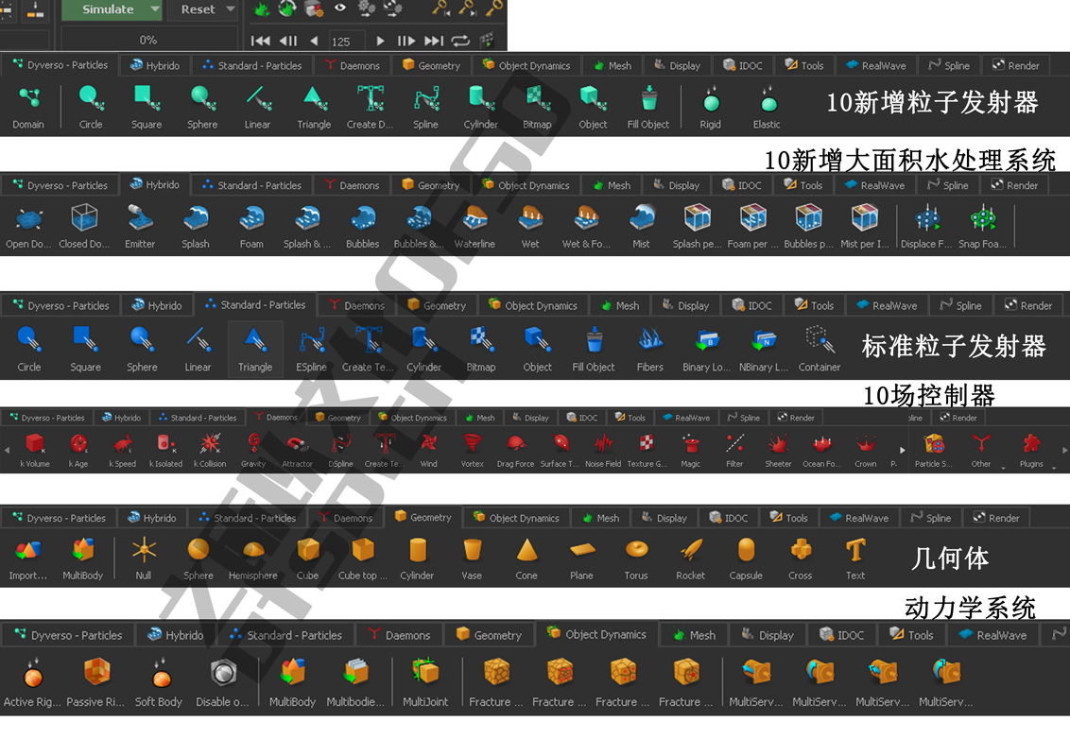Toggle the loop playback icon
The height and width of the screenshot is (756, 1070).
pyautogui.click(x=460, y=41)
